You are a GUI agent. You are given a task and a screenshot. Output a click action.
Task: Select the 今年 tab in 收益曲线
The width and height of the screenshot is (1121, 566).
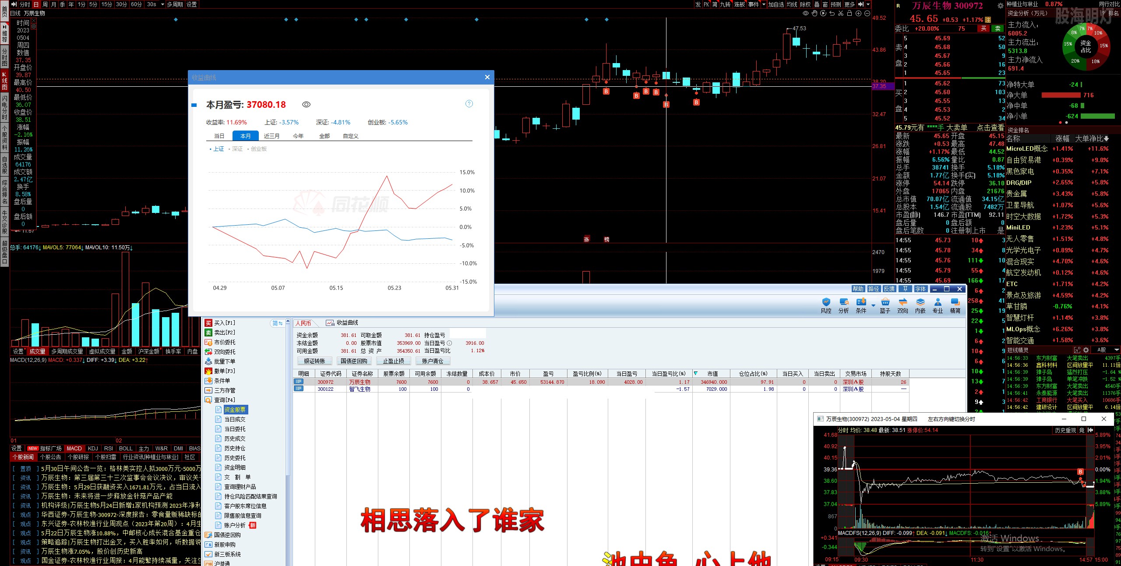(x=298, y=136)
